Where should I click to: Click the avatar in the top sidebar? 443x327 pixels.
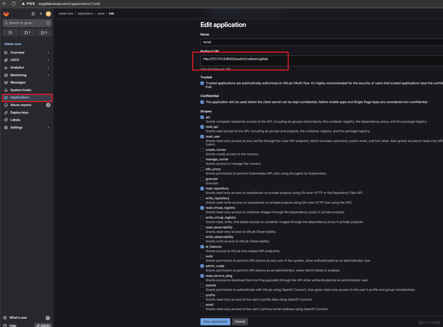point(48,13)
